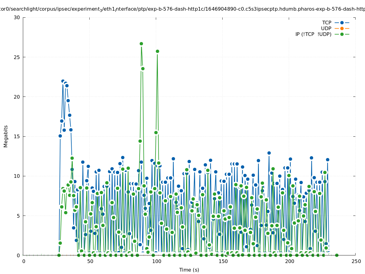Viewport: 365px width, 274px height.
Task: Click the orange UDP legend marker
Action: (342, 28)
